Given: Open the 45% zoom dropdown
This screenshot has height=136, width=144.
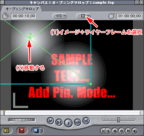Looking at the screenshot, I should 60,16.
